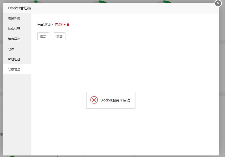The width and height of the screenshot is (225, 157).
Task: Go to the 仓库 tab
Action: [x=17, y=49]
